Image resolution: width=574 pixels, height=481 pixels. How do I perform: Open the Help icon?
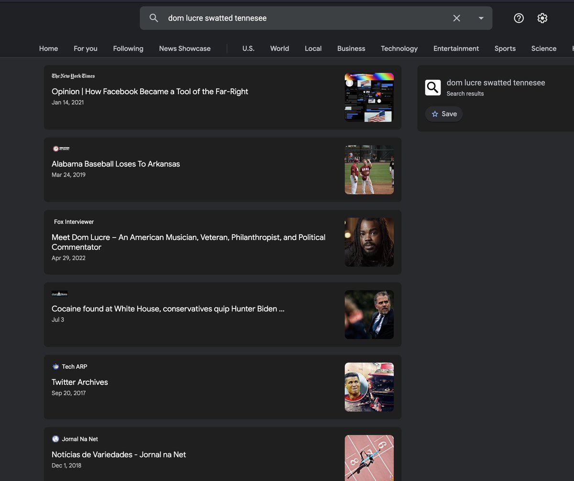tap(519, 18)
